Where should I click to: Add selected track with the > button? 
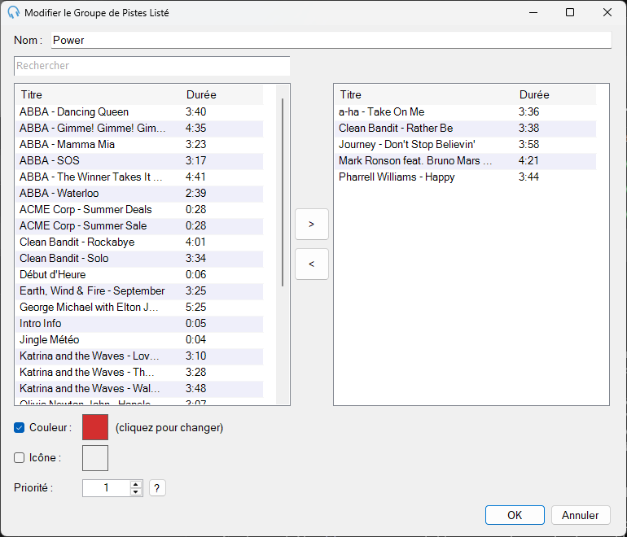click(312, 224)
